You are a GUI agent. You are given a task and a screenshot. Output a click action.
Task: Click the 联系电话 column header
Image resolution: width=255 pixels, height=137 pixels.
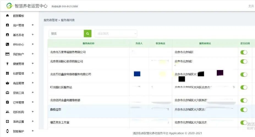[x=160, y=43]
